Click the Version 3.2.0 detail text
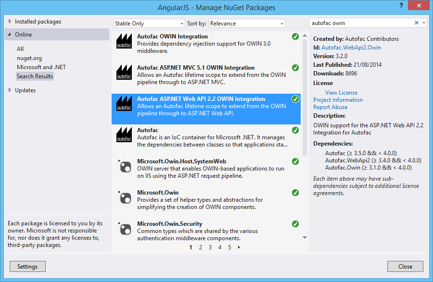Screen dimensions: 433x282 click(330, 56)
